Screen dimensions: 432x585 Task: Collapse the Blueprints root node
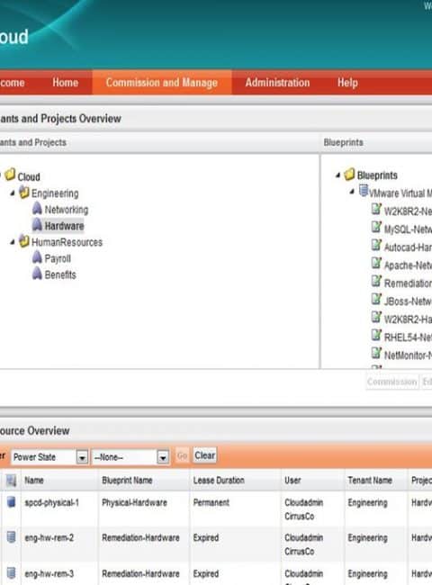[x=337, y=175]
